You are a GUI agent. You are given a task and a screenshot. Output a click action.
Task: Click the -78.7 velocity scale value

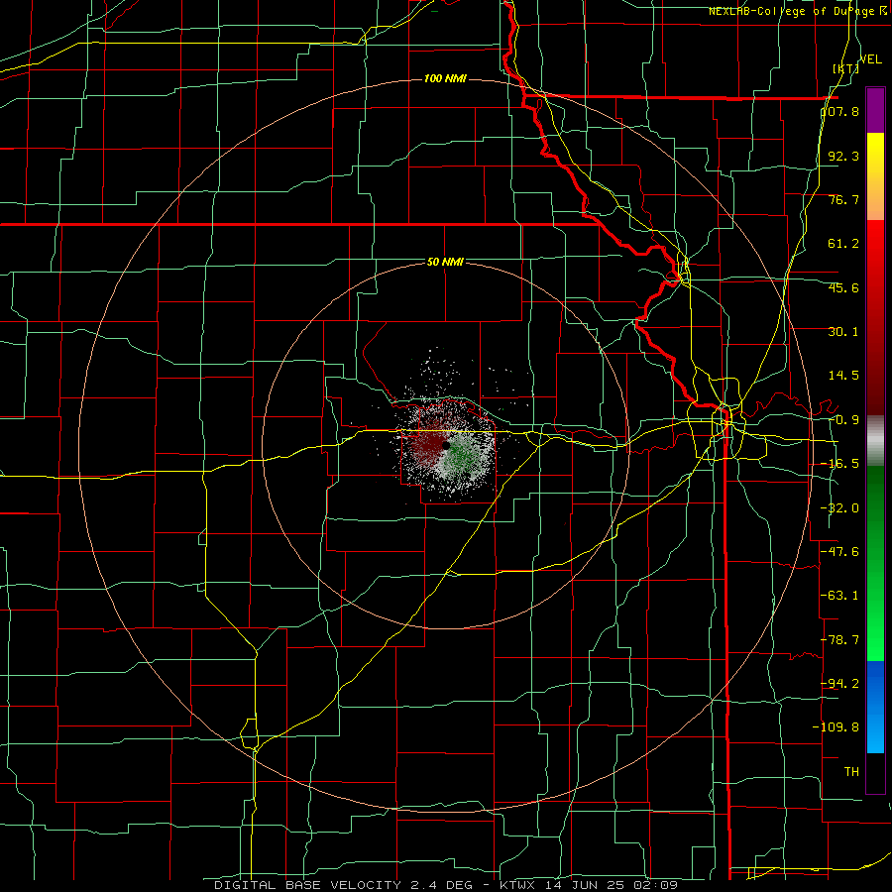tap(839, 640)
